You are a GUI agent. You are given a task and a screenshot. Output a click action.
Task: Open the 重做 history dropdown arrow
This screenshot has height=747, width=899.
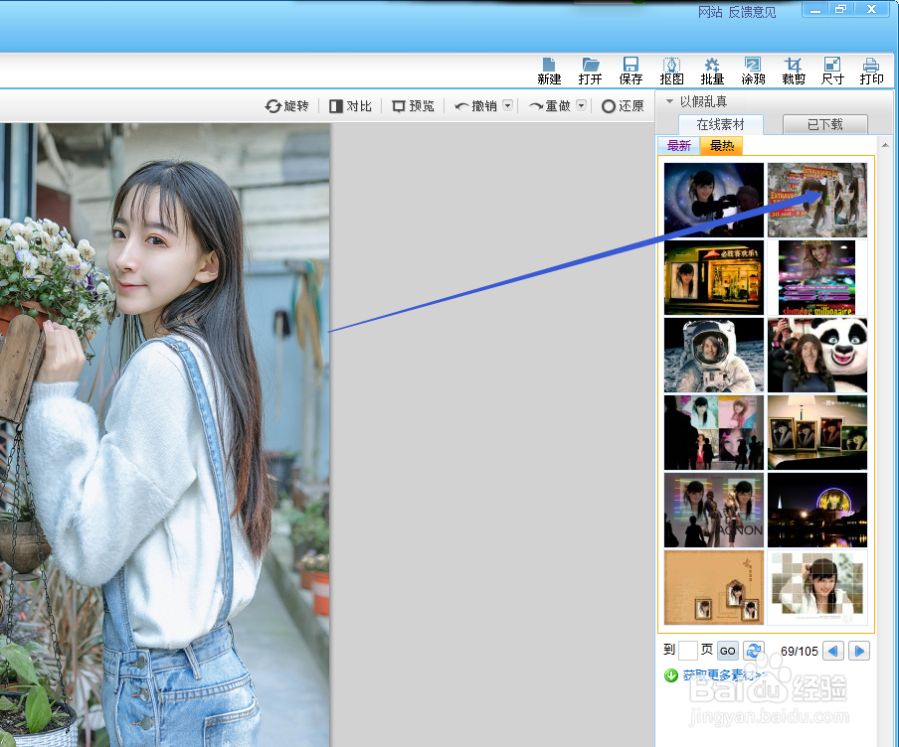click(582, 105)
